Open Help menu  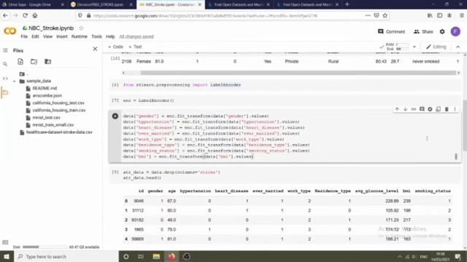coord(110,36)
